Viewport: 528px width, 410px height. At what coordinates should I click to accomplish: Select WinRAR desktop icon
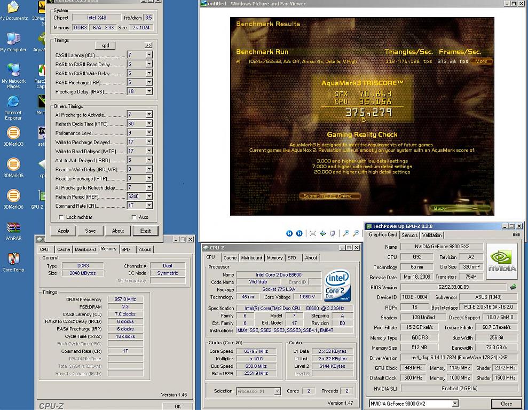click(x=13, y=231)
